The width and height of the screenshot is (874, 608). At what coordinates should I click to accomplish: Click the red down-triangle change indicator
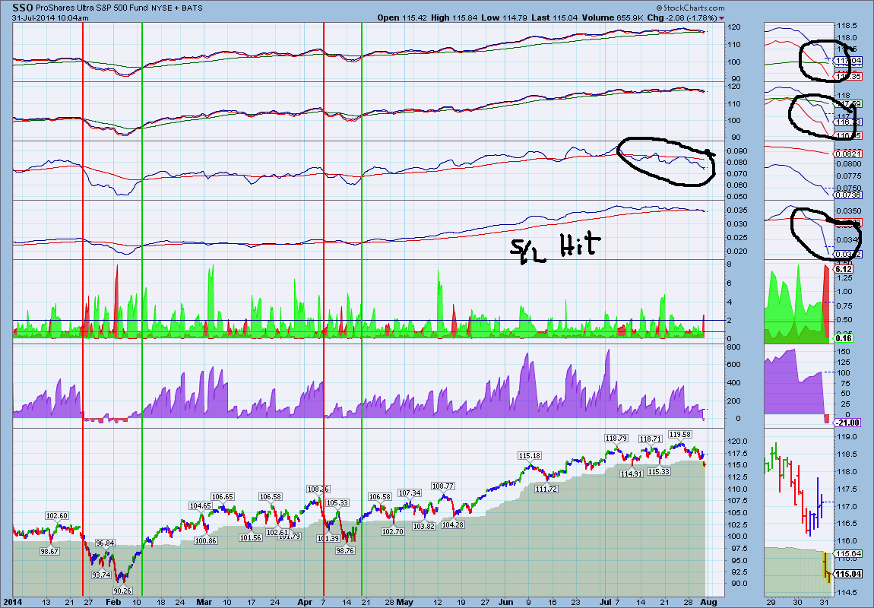point(723,17)
